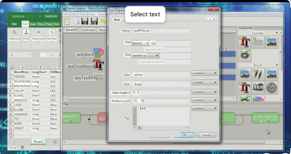
Task: Add the Movie filmstrip stimulus component
Action: (x=258, y=88)
